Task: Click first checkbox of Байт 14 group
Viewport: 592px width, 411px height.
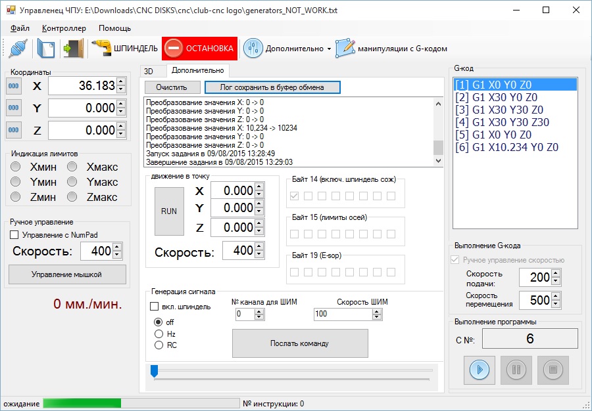Action: pos(295,196)
